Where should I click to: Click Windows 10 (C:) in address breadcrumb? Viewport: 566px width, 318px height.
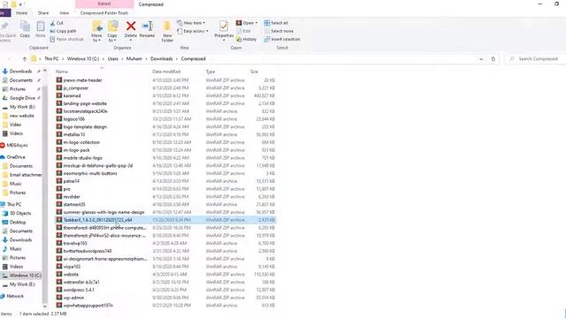pyautogui.click(x=83, y=59)
